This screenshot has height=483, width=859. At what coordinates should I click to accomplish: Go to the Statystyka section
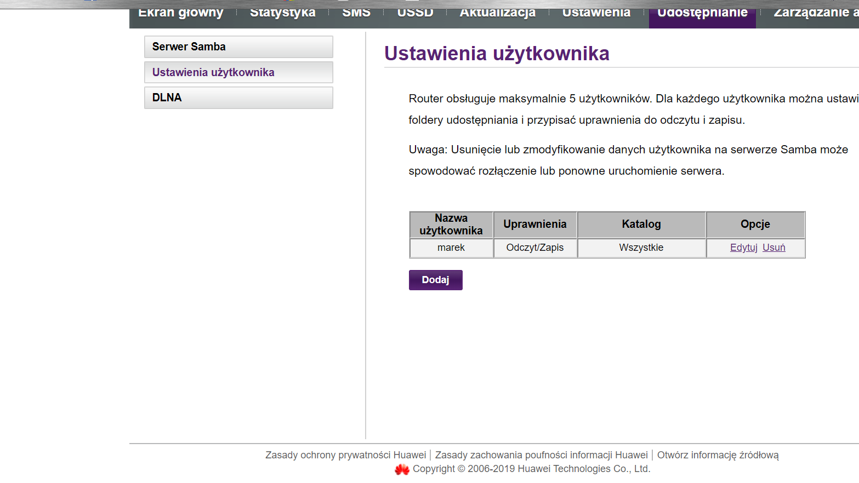pos(282,12)
